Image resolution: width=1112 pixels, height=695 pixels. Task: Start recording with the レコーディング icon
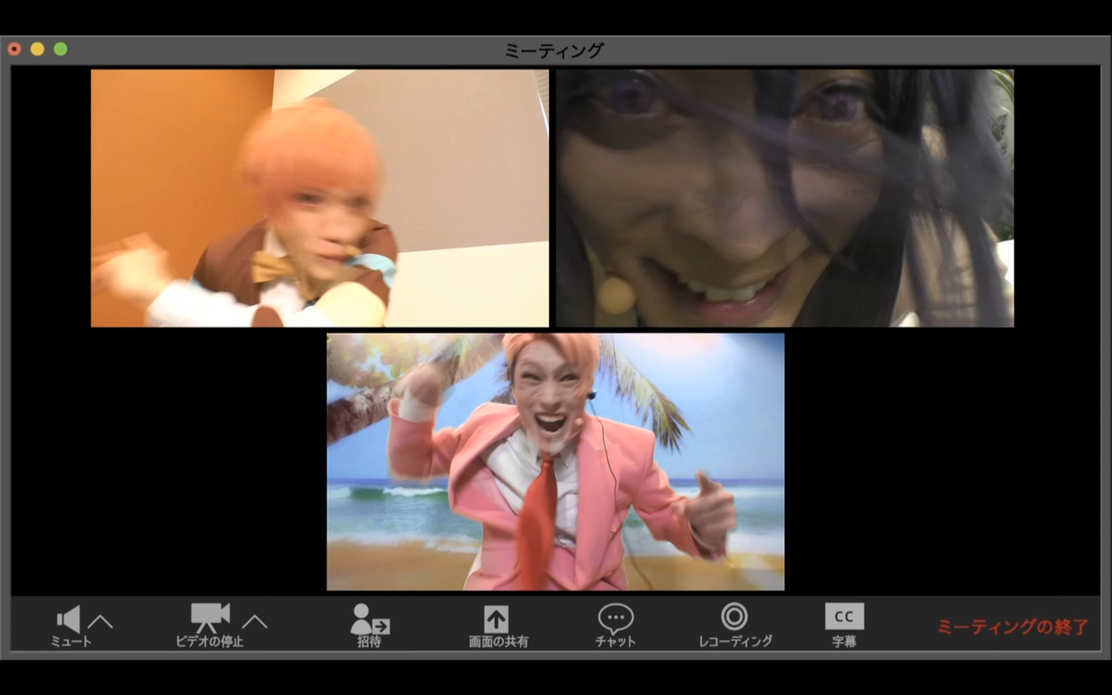point(734,616)
